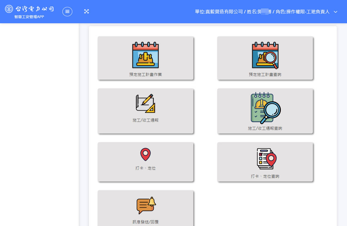Open the calendar magnifier icon for 預定施工計畫查詢

click(265, 55)
